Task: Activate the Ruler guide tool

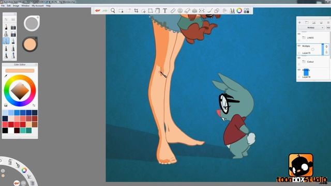Action: pos(173,10)
